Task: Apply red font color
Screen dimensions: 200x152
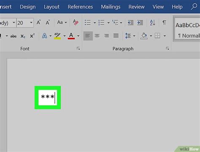Action: pyautogui.click(x=71, y=36)
